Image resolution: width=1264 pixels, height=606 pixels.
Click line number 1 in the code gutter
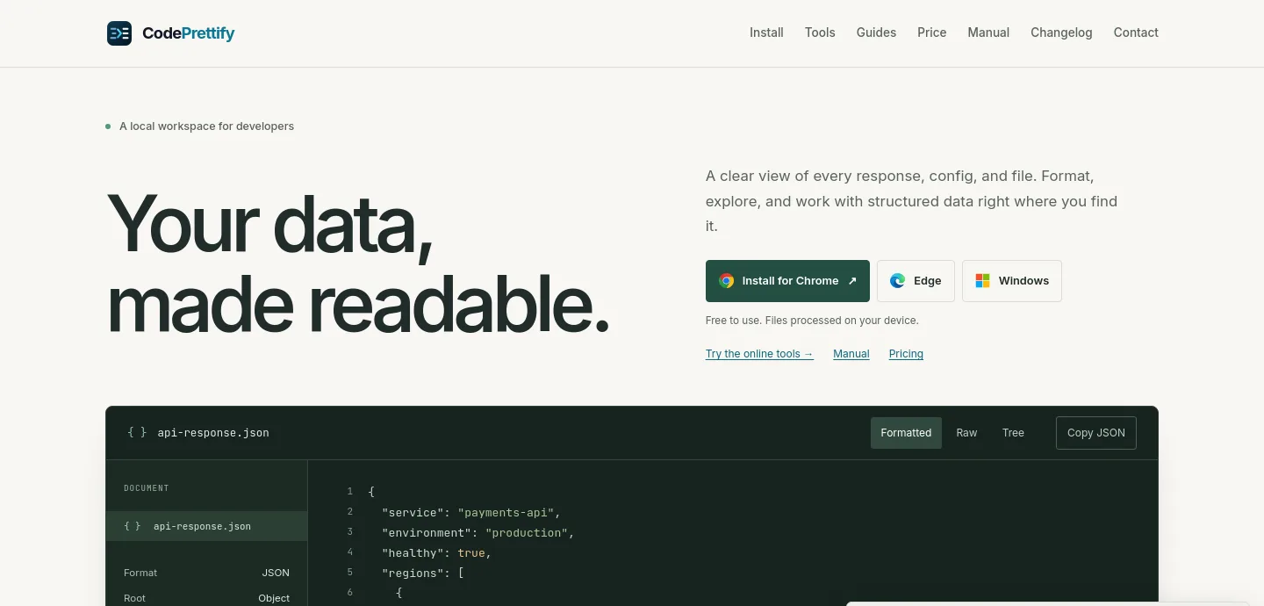pyautogui.click(x=349, y=492)
